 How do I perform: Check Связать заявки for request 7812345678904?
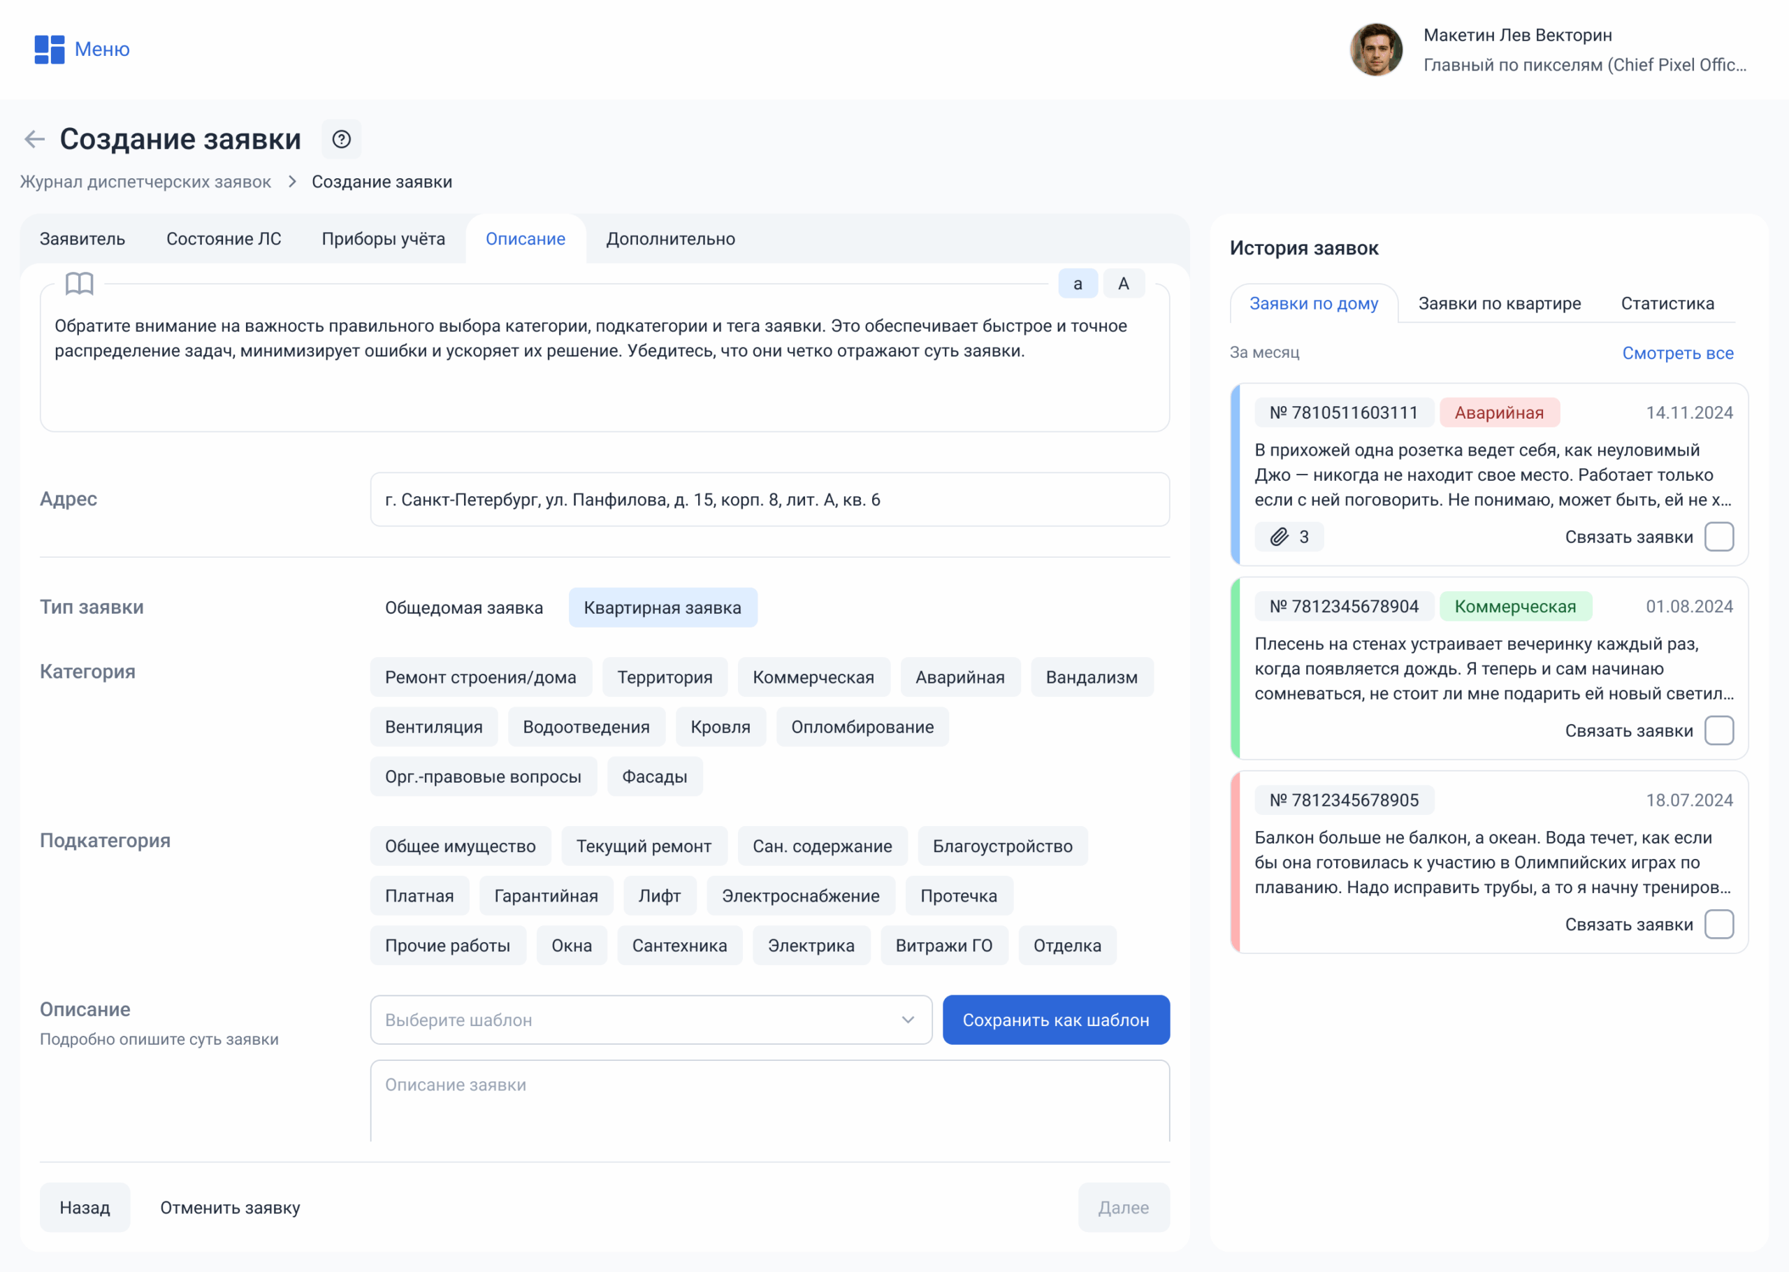[x=1718, y=730]
